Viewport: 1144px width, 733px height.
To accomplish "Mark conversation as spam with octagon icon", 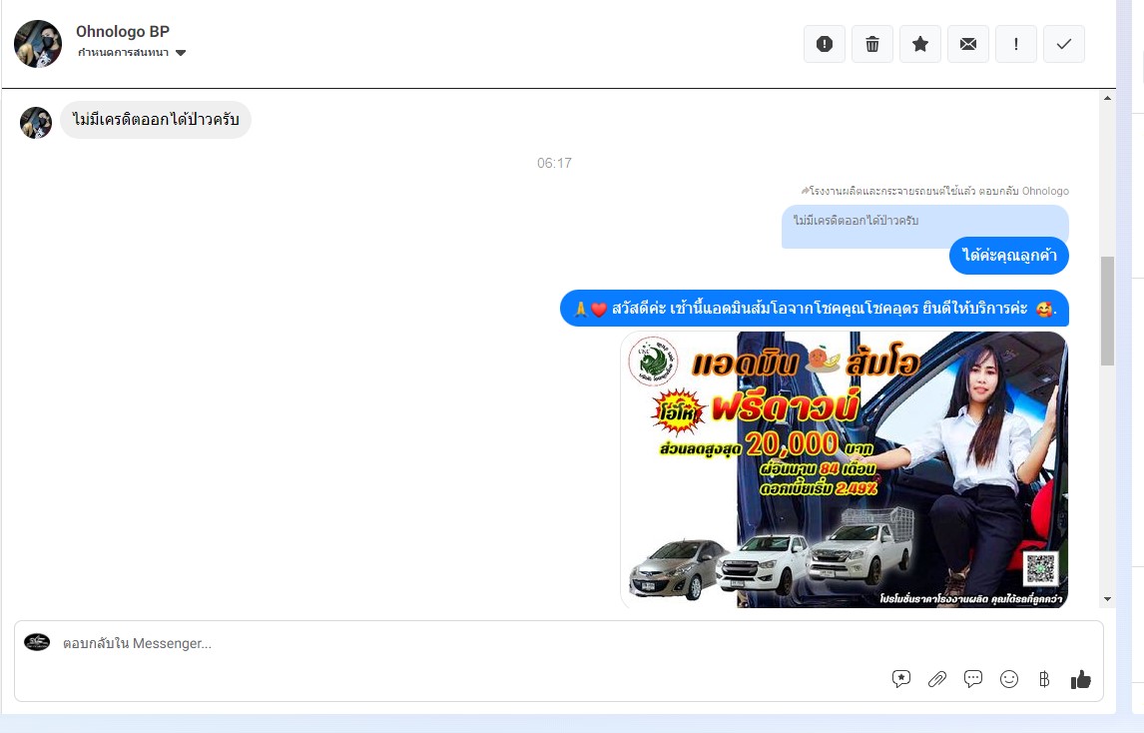I will [x=825, y=44].
